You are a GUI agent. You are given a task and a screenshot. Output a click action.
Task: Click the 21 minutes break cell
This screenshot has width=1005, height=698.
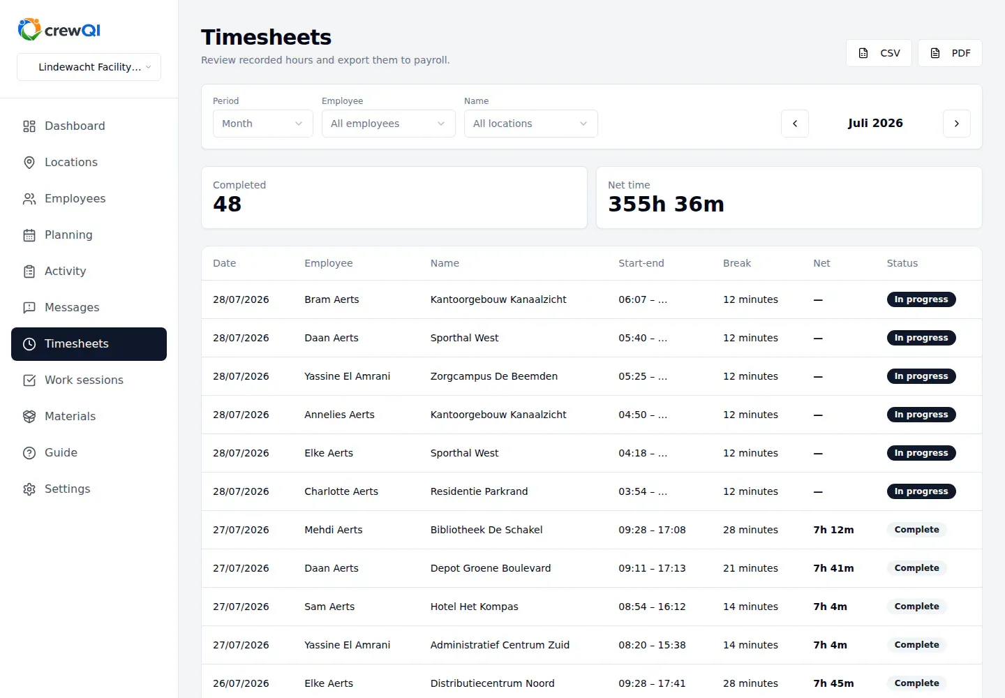click(750, 568)
